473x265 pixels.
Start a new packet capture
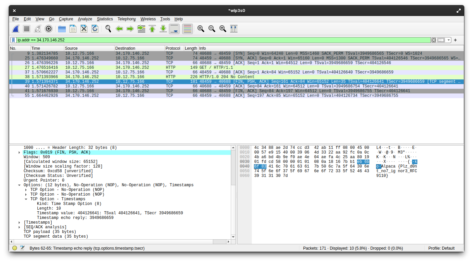pos(16,29)
